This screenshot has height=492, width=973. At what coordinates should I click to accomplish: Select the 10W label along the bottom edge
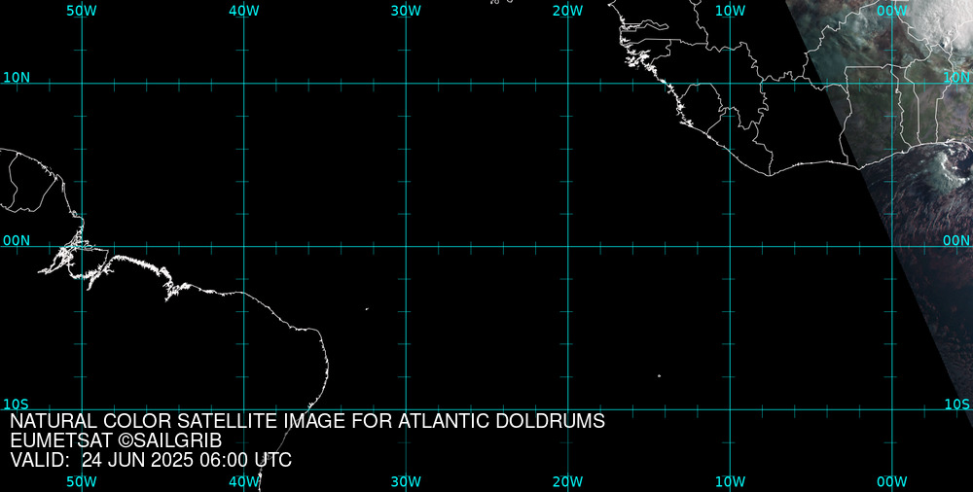tap(730, 481)
